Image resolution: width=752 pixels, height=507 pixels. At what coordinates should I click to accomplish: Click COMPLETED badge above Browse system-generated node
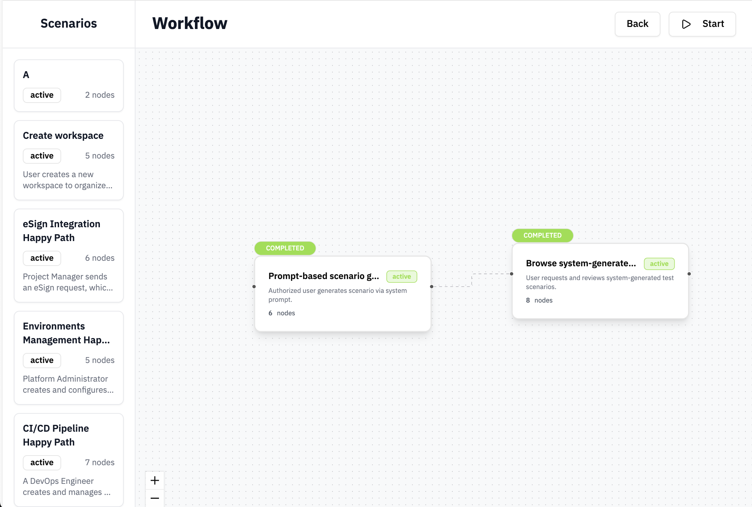click(542, 235)
